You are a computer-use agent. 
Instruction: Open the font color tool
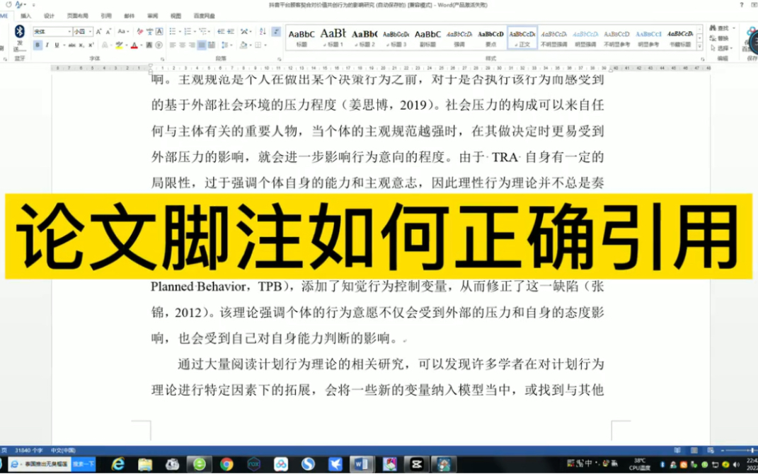(x=134, y=45)
